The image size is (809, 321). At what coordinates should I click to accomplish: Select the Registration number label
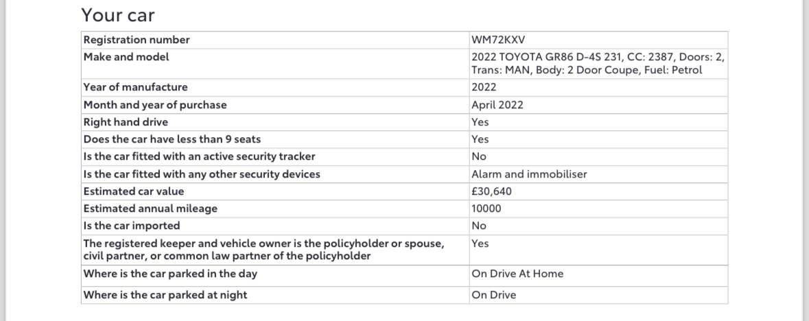click(x=137, y=40)
